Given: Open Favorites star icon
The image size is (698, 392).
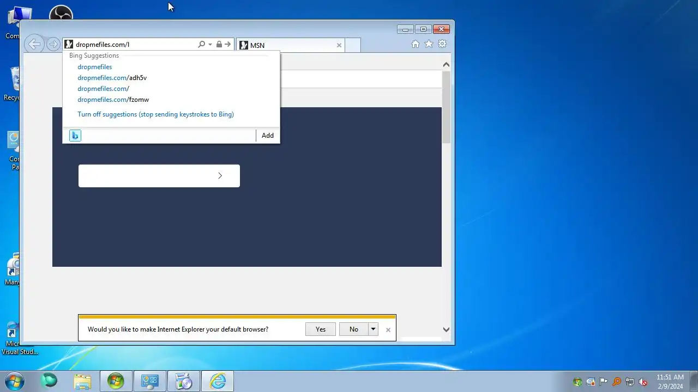Looking at the screenshot, I should pyautogui.click(x=429, y=44).
